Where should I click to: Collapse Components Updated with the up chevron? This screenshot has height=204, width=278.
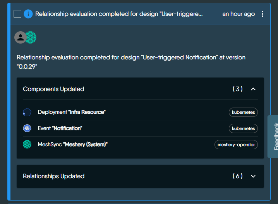point(253,89)
